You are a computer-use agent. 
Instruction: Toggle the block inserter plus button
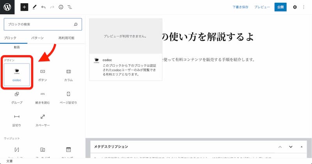pos(24,7)
